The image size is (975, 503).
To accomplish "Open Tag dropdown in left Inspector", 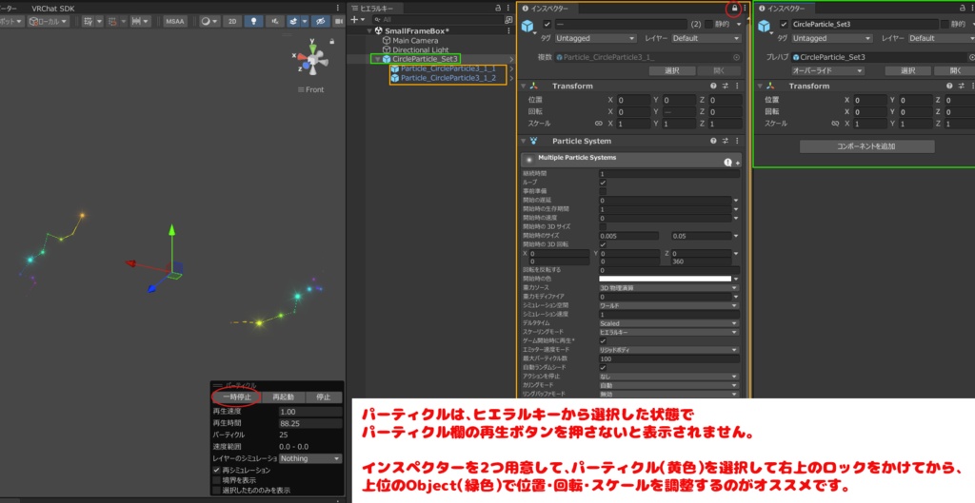I will [595, 38].
